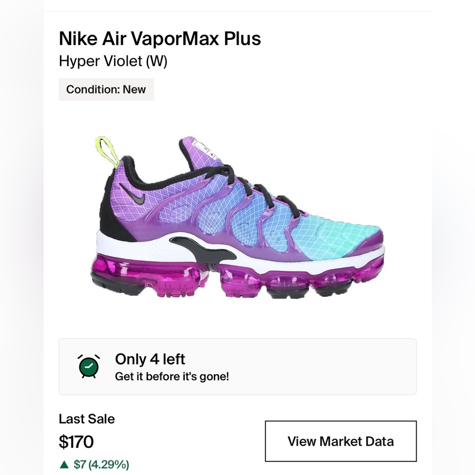Click the 'Nike Air VaporMax Plus' product title

click(x=160, y=38)
